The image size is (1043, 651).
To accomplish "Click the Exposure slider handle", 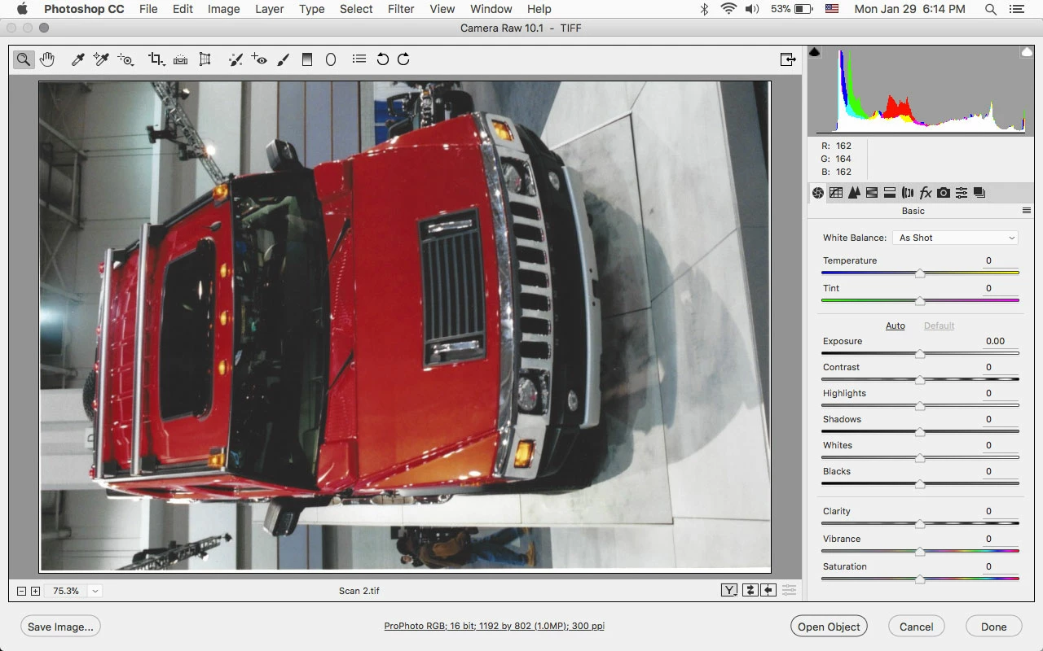I will 920,354.
